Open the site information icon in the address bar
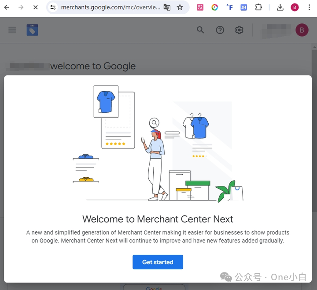 click(53, 7)
